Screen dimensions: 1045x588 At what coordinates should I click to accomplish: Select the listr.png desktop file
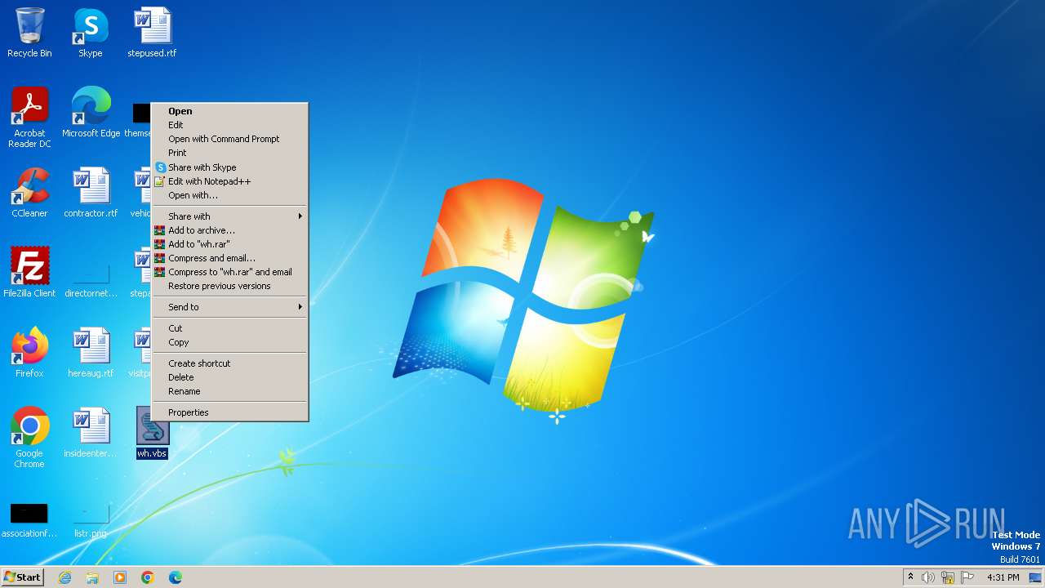(91, 520)
